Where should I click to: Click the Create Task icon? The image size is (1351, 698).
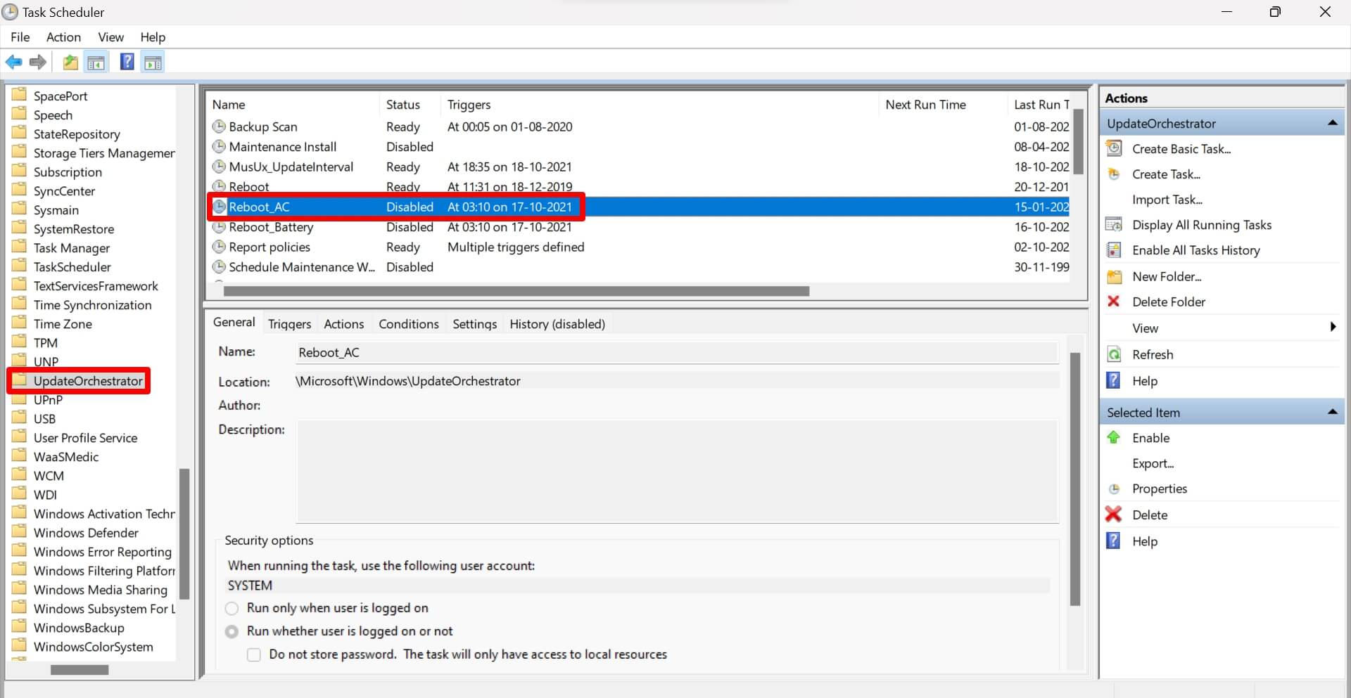pyautogui.click(x=1114, y=174)
